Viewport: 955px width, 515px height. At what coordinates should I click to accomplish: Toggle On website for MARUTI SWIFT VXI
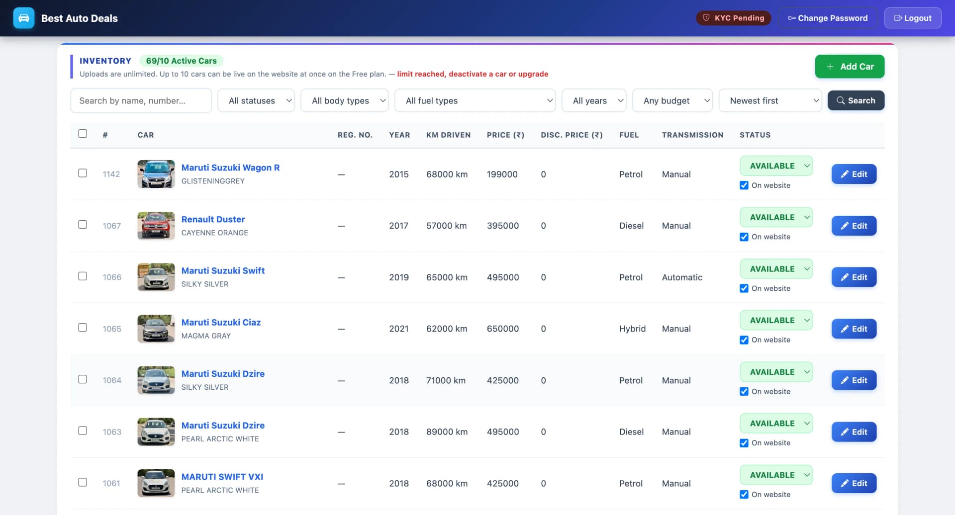tap(744, 495)
